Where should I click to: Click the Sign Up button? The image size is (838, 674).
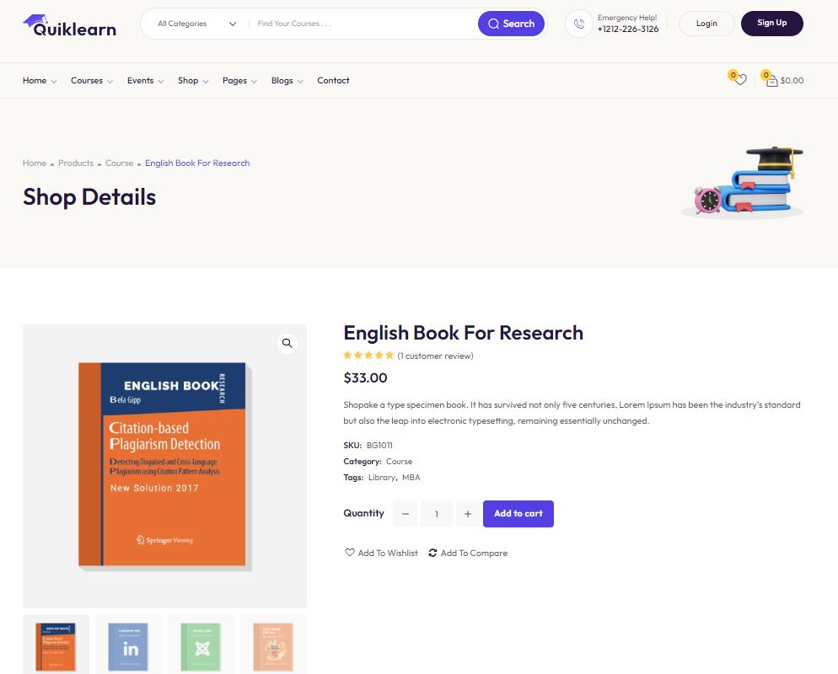pyautogui.click(x=771, y=24)
